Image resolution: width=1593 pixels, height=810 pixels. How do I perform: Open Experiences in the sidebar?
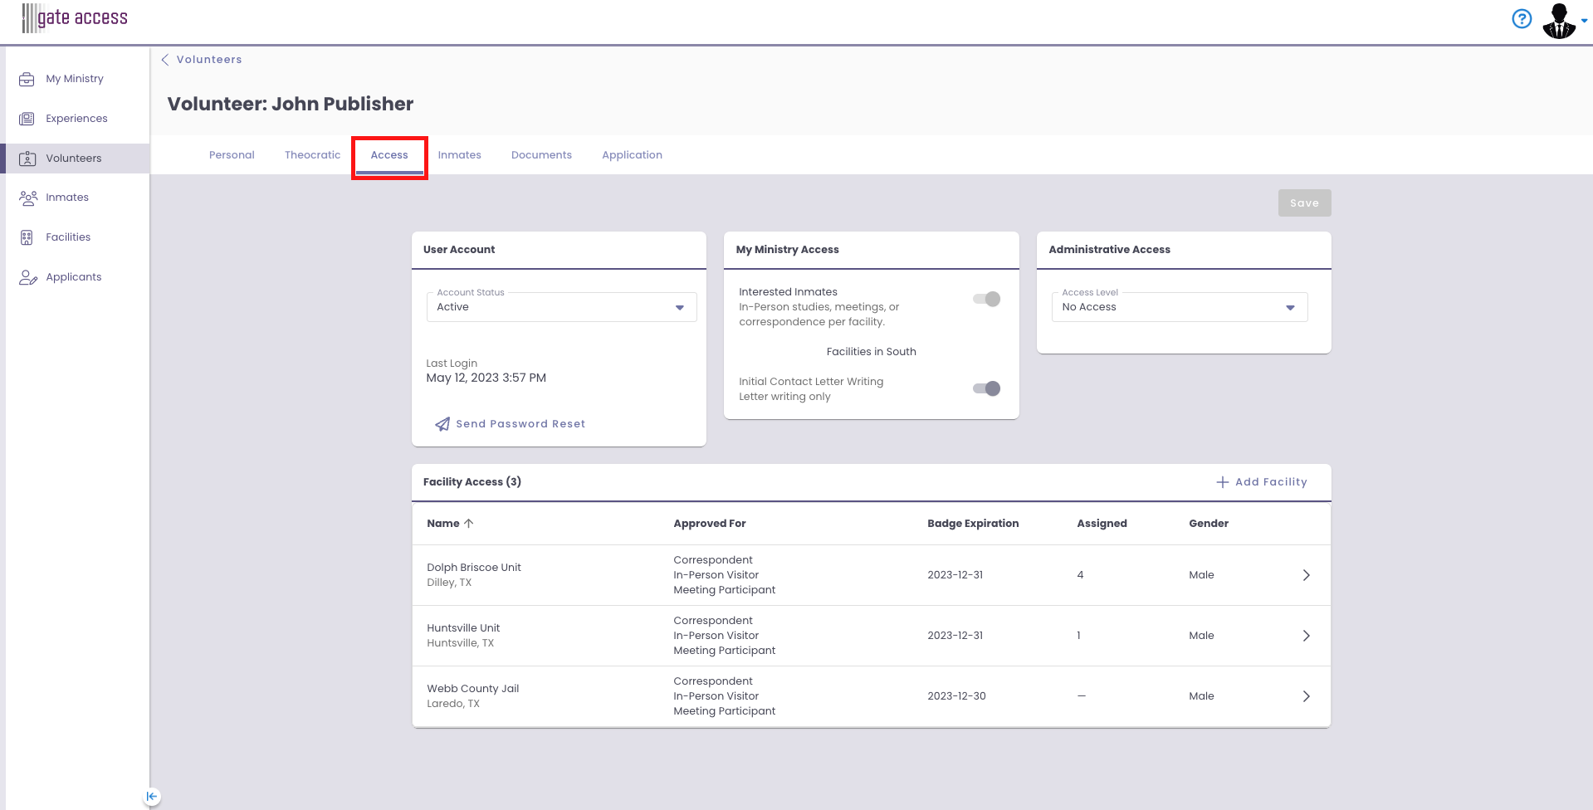pos(77,119)
